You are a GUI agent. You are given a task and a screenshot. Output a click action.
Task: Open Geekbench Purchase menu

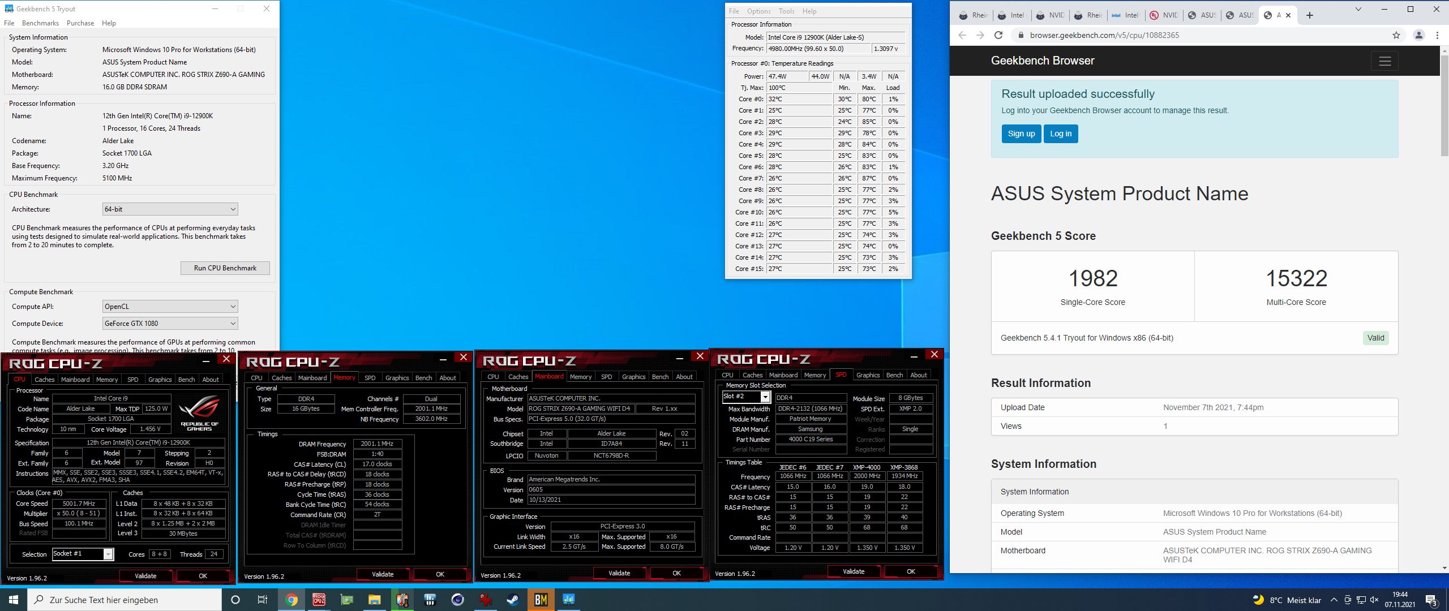click(80, 23)
